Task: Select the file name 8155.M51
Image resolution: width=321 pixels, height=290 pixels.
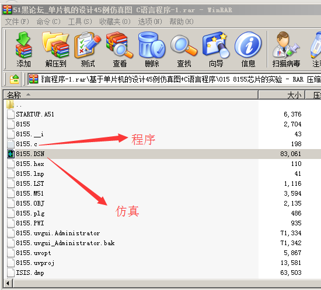Action: click(x=30, y=193)
